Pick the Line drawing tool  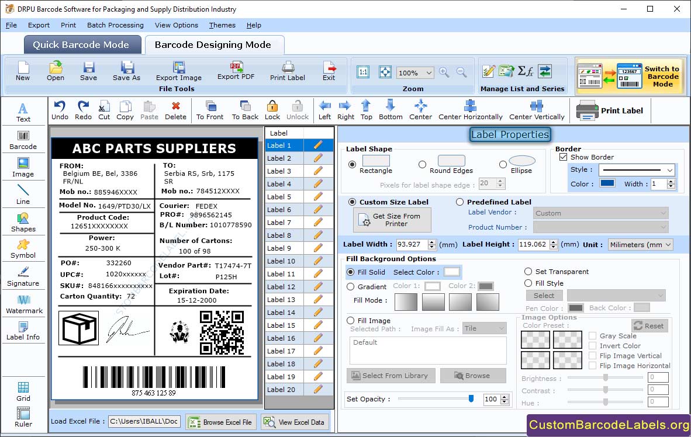(x=23, y=195)
